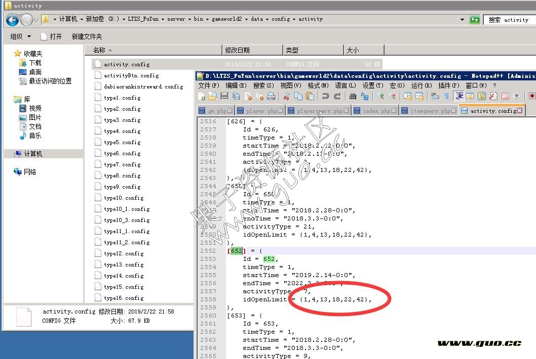
Task: Cut selection using the scissors icon
Action: pyautogui.click(x=286, y=97)
